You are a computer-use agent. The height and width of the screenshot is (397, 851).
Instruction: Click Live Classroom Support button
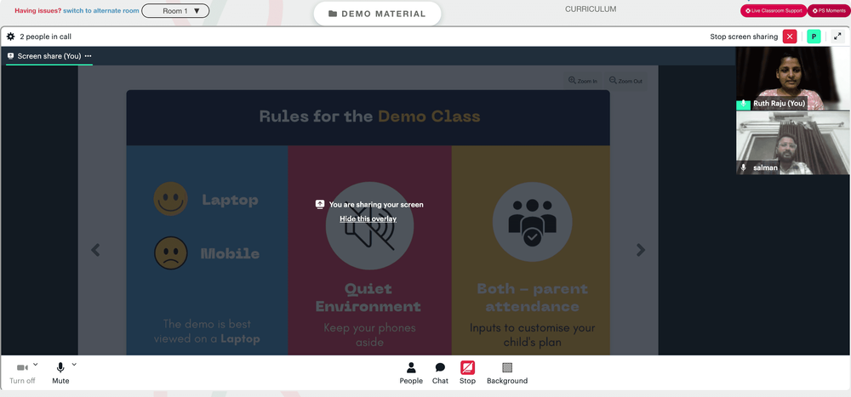pos(774,11)
